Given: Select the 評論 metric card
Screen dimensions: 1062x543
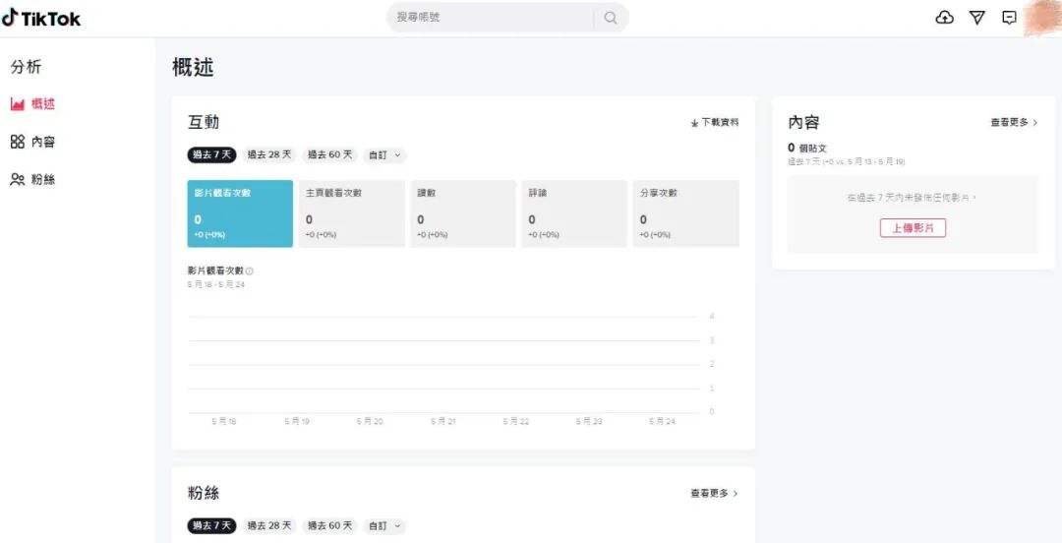Looking at the screenshot, I should [573, 213].
